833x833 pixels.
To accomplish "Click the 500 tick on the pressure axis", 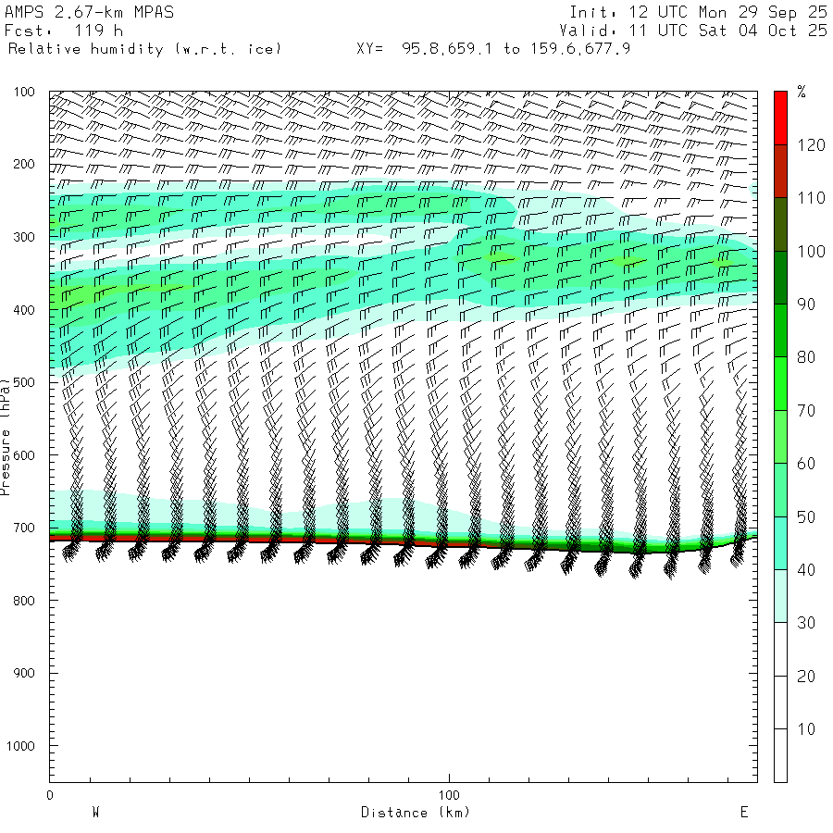I will (25, 382).
